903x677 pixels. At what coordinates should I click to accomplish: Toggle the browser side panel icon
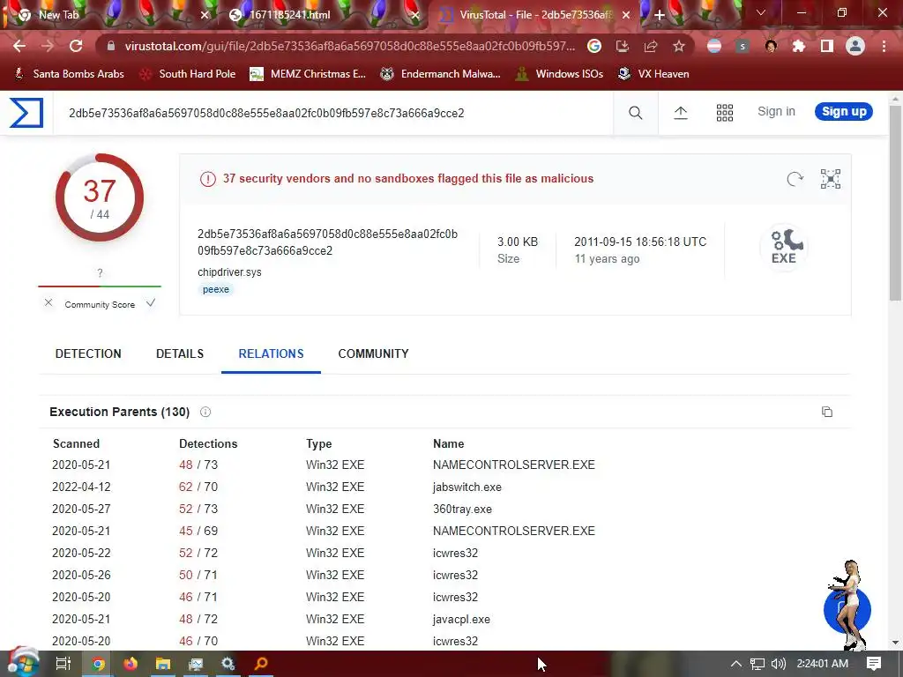[x=827, y=46]
